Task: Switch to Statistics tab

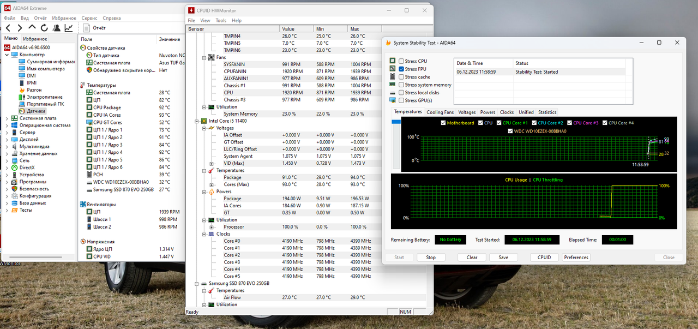Action: 547,112
